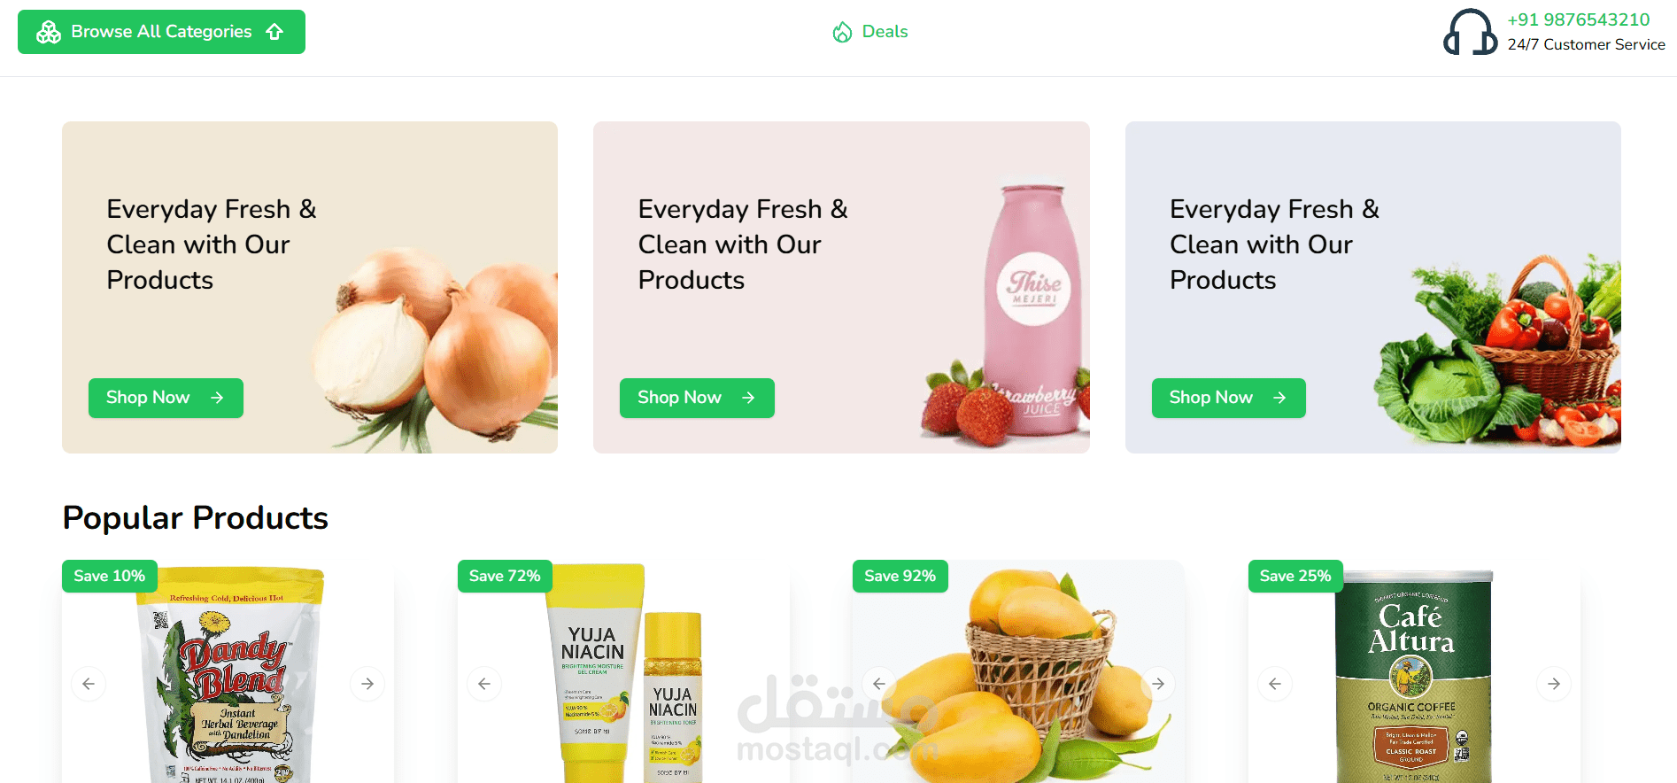Click the Save 92% badge on mangoes
The width and height of the screenshot is (1677, 783).
click(900, 576)
